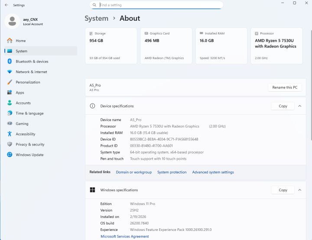This screenshot has height=240, width=312.
Task: Select the Privacy & security shield icon
Action: (10, 144)
